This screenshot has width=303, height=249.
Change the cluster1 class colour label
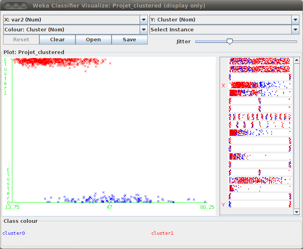pyautogui.click(x=162, y=233)
